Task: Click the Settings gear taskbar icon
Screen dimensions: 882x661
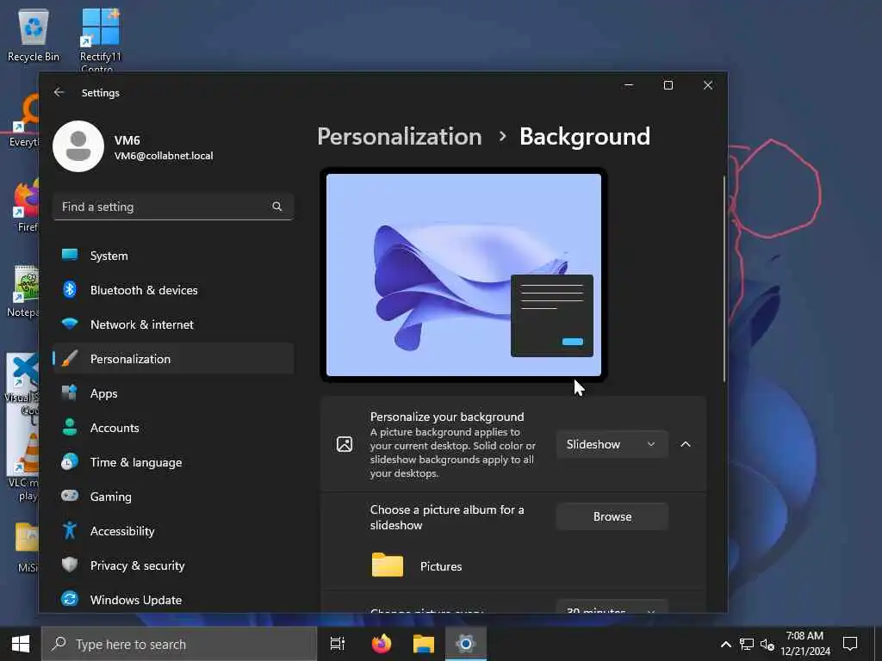Action: 466,644
